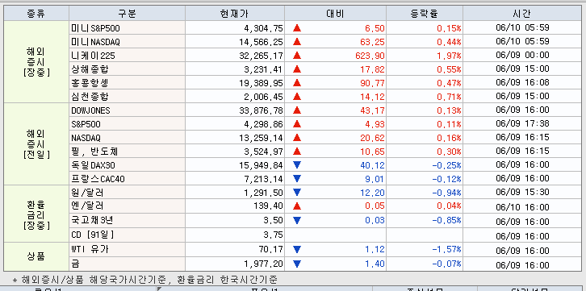Viewport: 586px width, 291px height.
Task: Click the red up arrow for 미니S&P500
Action: coord(297,28)
